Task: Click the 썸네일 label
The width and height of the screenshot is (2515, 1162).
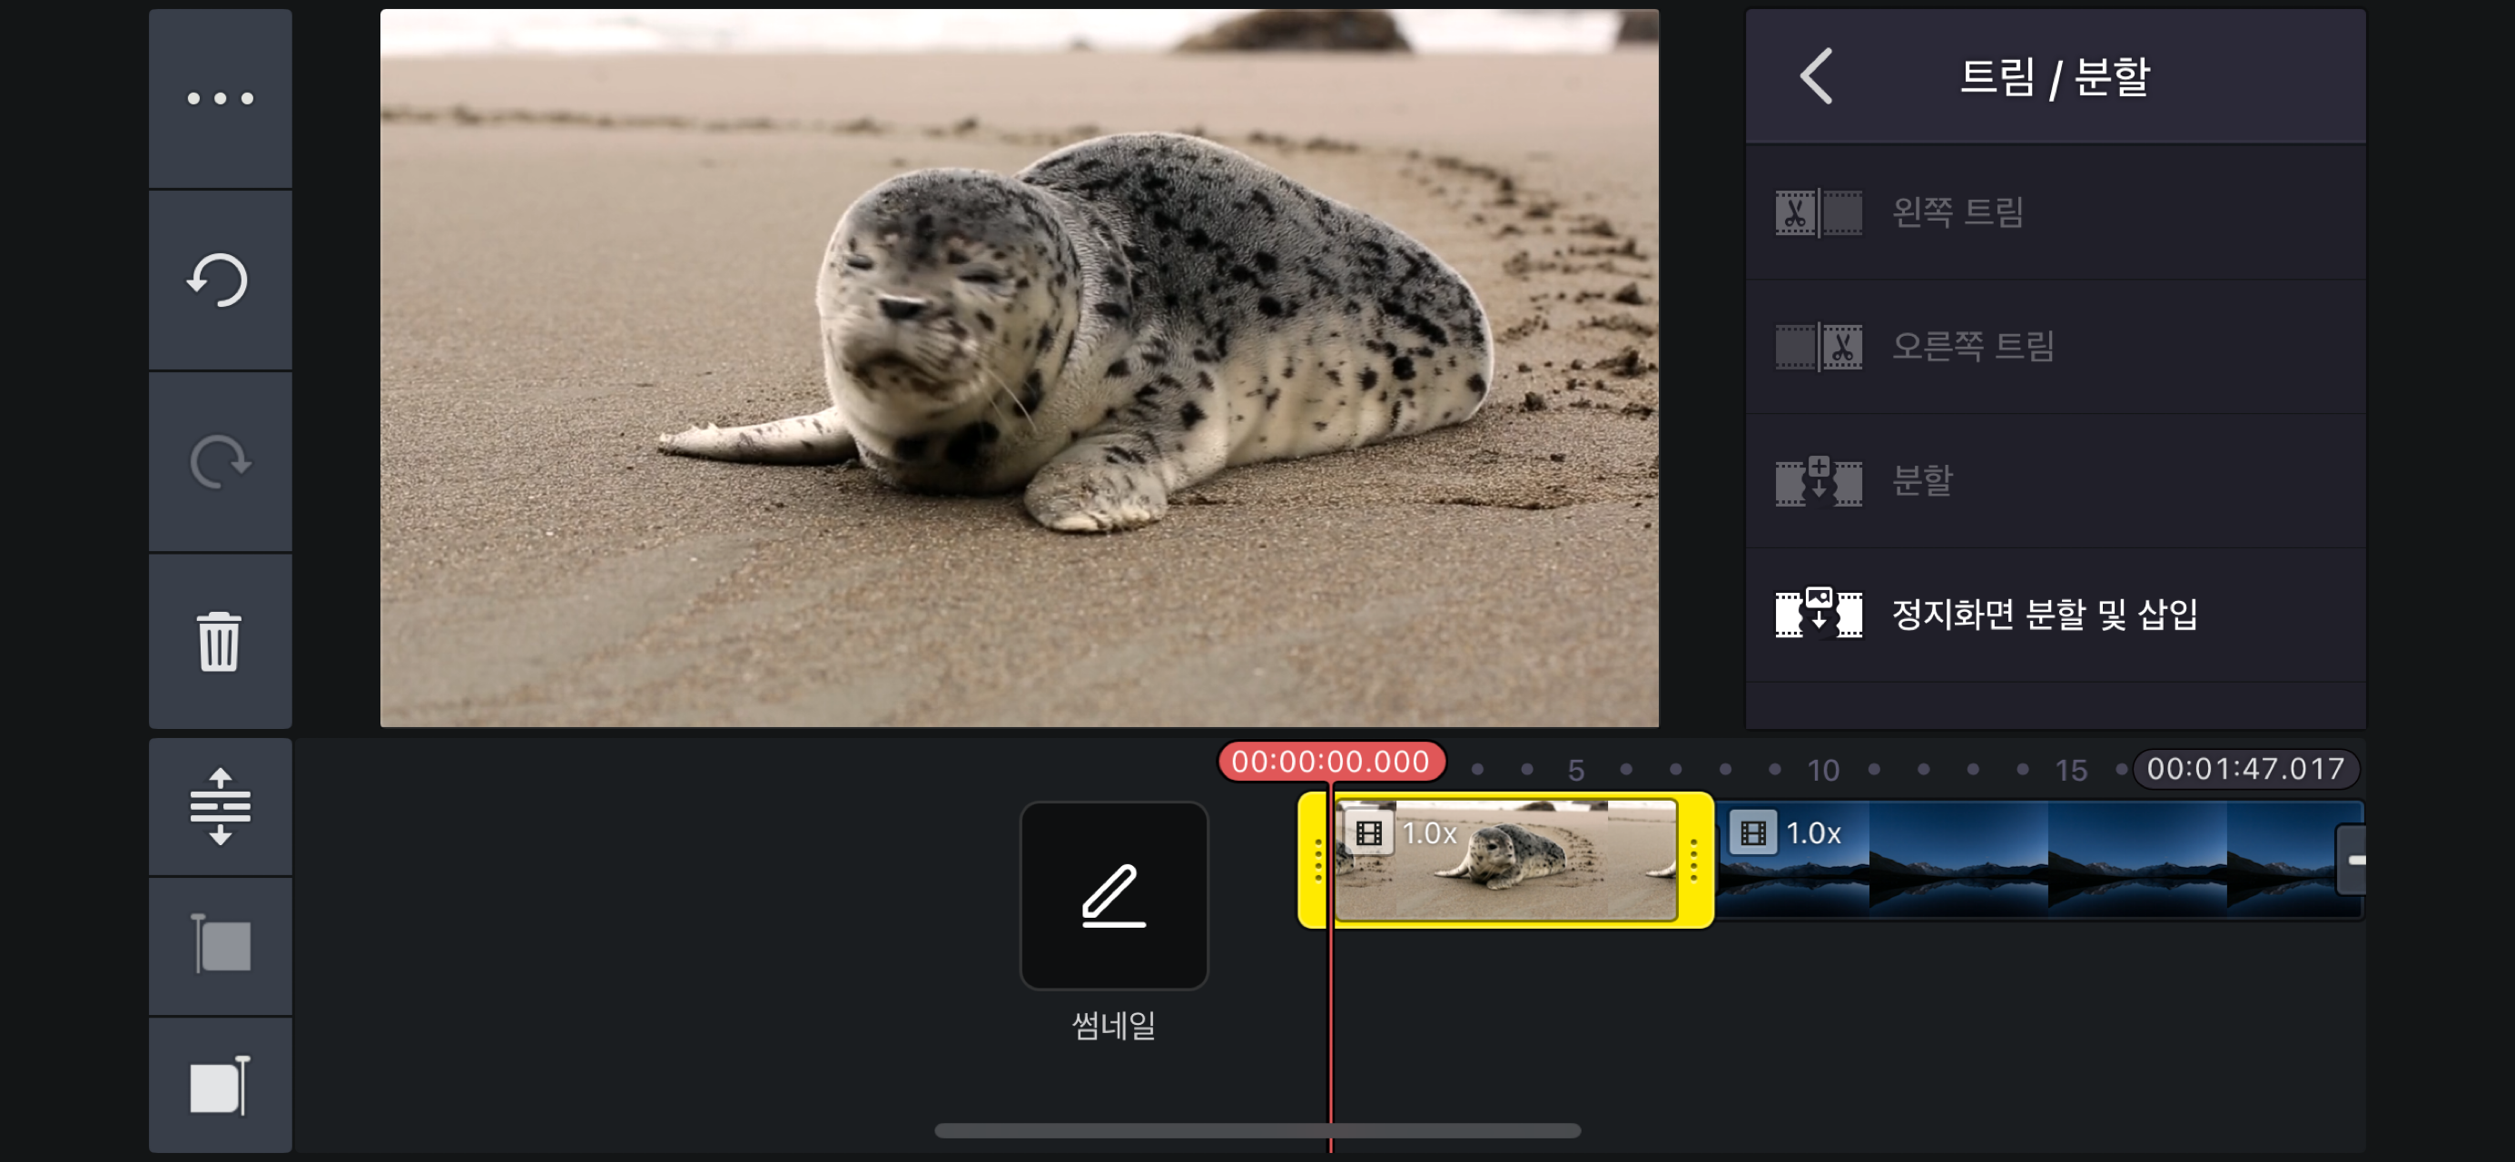Action: [1113, 1025]
